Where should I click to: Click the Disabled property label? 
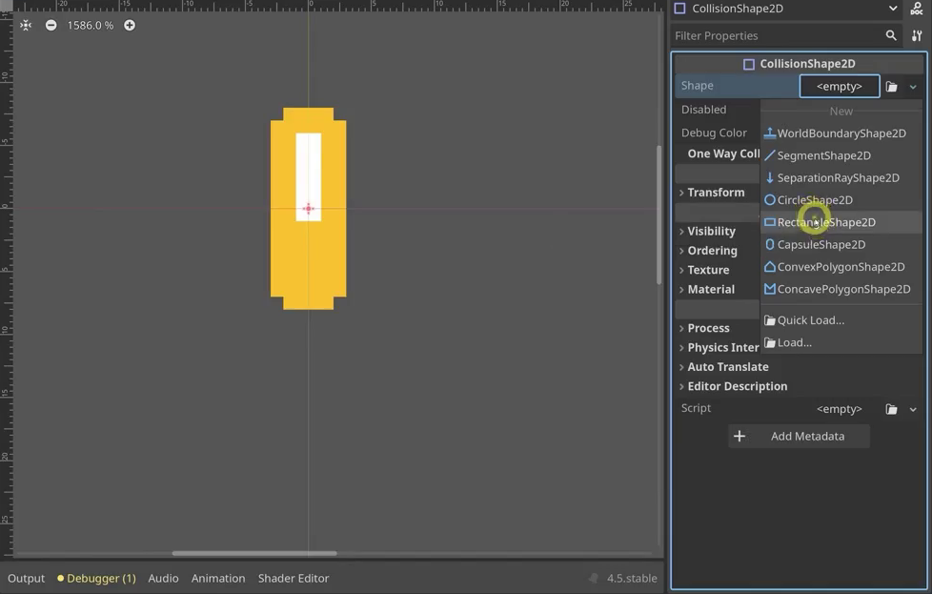pos(703,110)
